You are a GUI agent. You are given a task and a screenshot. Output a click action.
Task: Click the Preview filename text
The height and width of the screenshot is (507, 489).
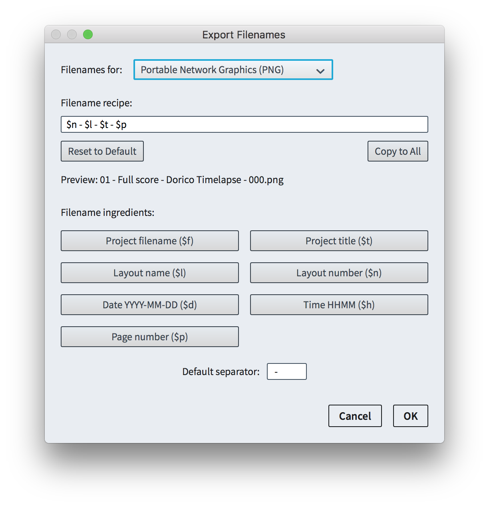pos(172,180)
